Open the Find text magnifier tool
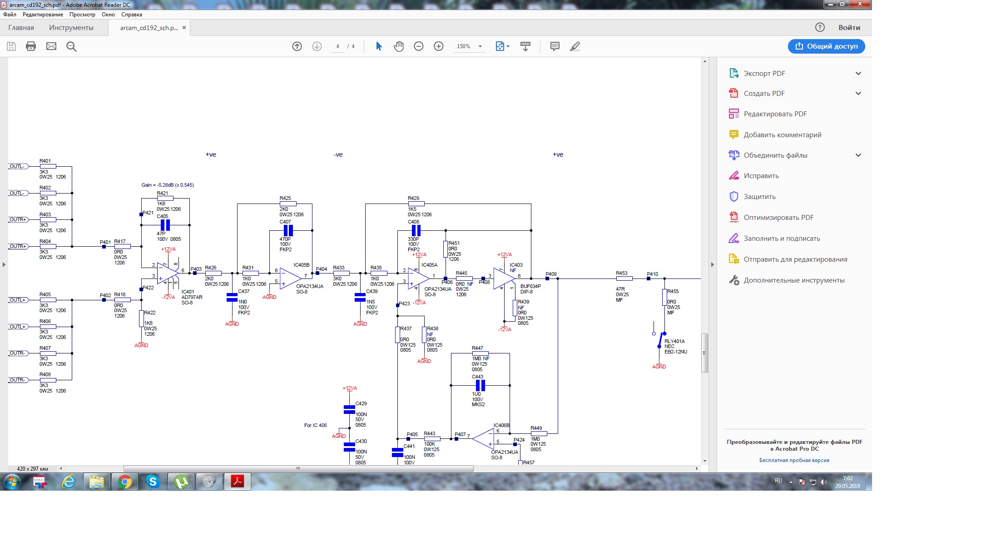This screenshot has width=981, height=552. pyautogui.click(x=71, y=46)
